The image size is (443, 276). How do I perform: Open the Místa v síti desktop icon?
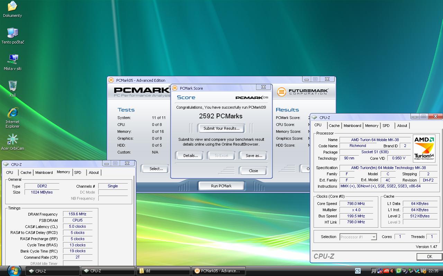click(13, 63)
